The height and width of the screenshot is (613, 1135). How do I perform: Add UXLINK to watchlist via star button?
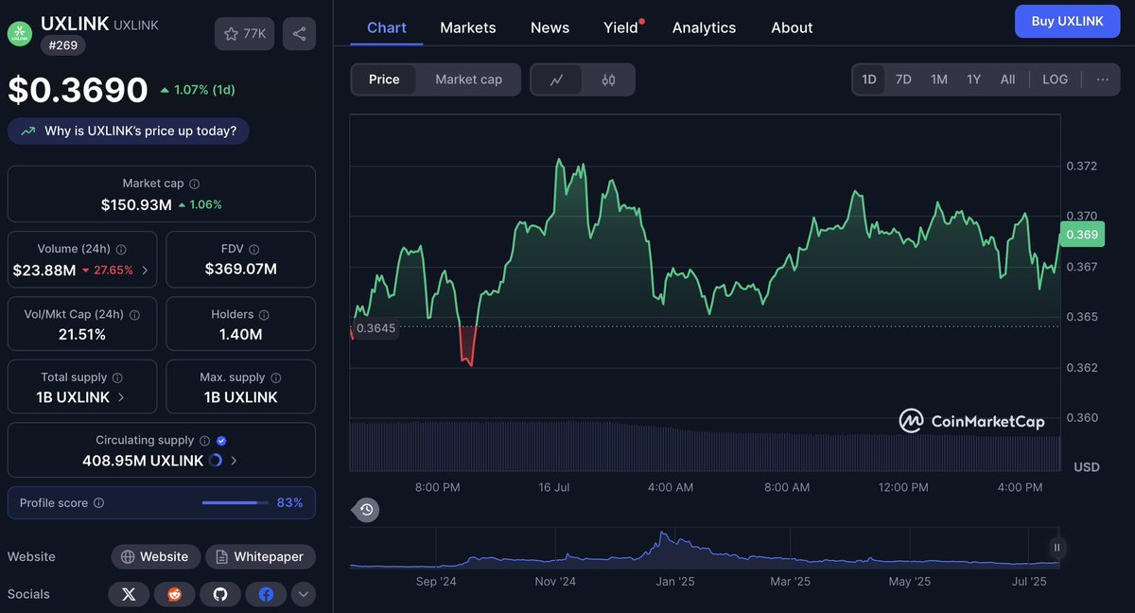pyautogui.click(x=245, y=34)
